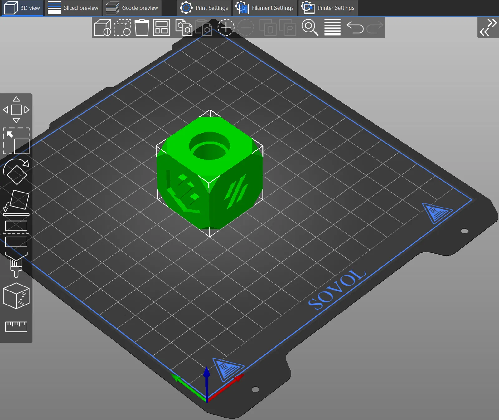Switch to the 3D view tab

click(x=22, y=8)
